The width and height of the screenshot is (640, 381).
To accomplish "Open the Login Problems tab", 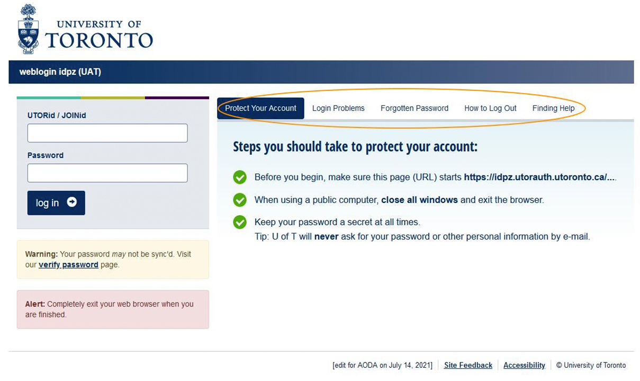I will (338, 108).
